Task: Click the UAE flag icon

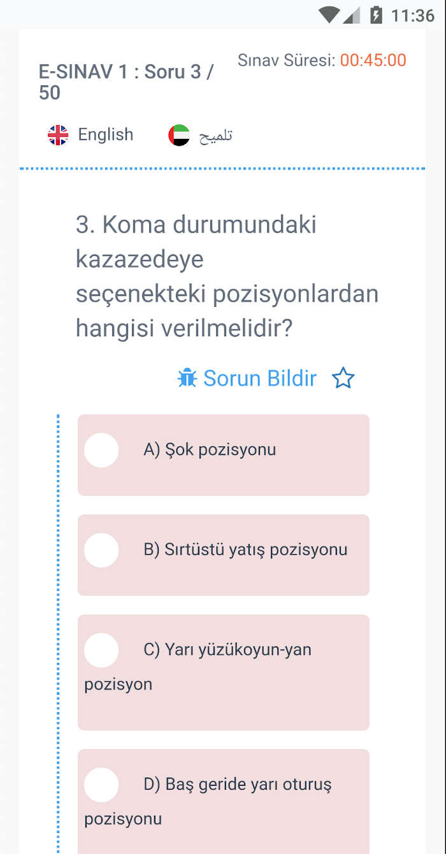Action: pos(179,135)
